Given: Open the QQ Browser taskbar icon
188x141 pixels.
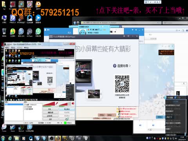Looking at the screenshot, I should pyautogui.click(x=31, y=138).
